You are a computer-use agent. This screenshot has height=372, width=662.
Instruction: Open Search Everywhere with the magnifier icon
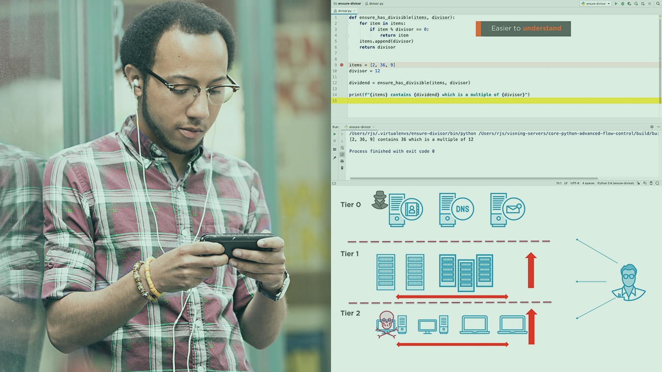pos(658,3)
